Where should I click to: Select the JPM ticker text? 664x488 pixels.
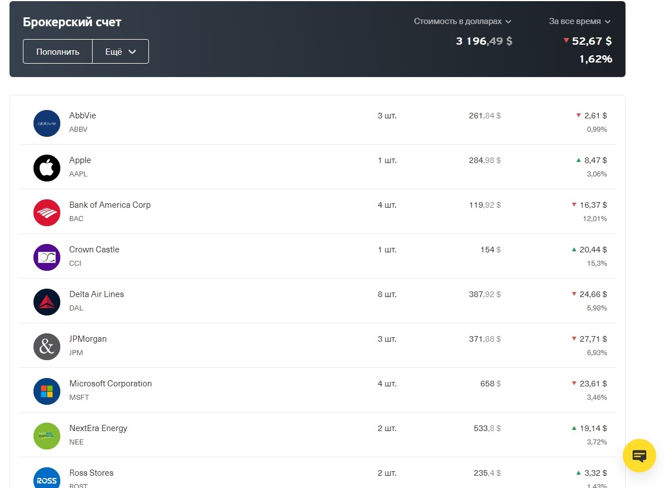(x=76, y=353)
